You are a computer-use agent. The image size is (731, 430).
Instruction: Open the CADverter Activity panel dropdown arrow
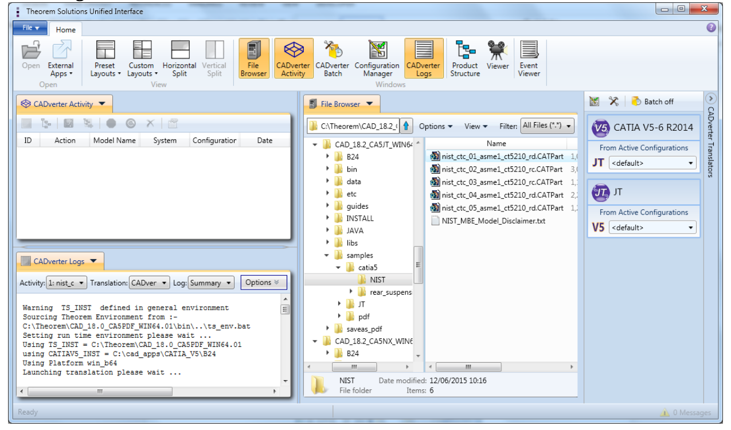coord(102,104)
